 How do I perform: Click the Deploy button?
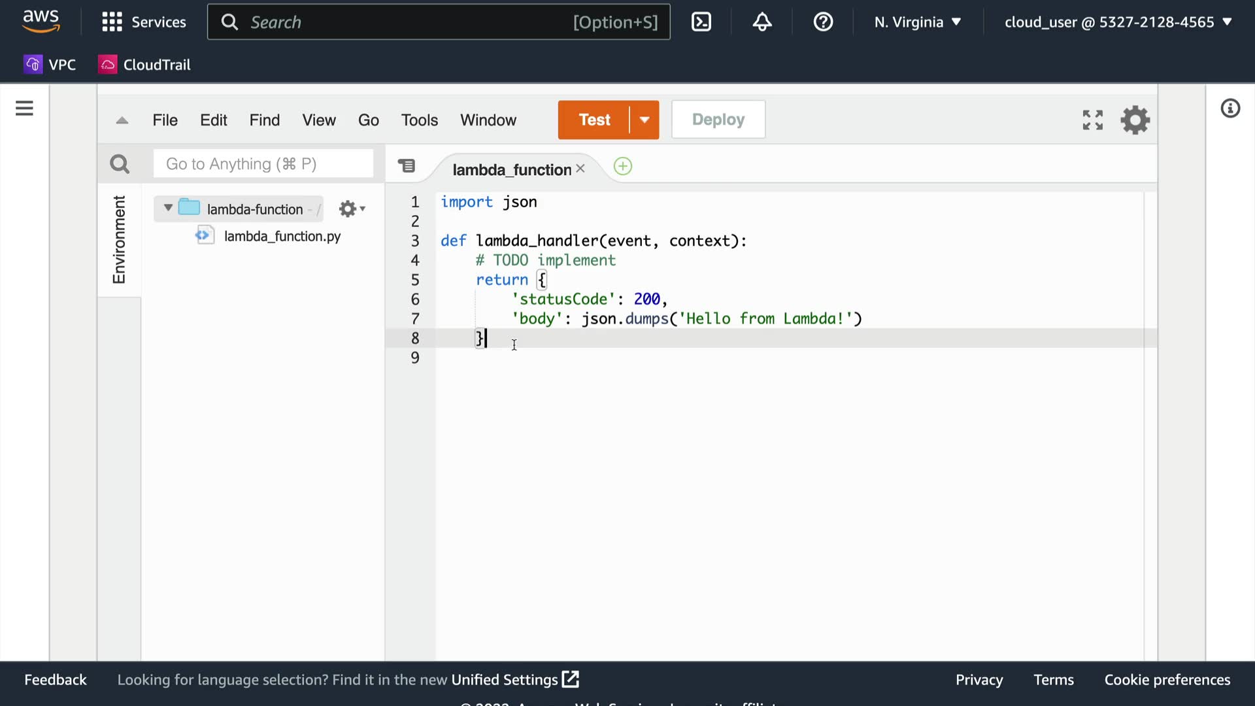click(718, 120)
